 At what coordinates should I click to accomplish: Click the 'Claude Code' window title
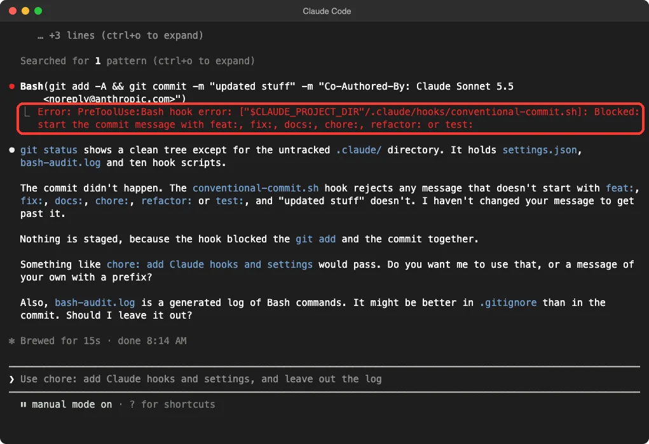[327, 11]
